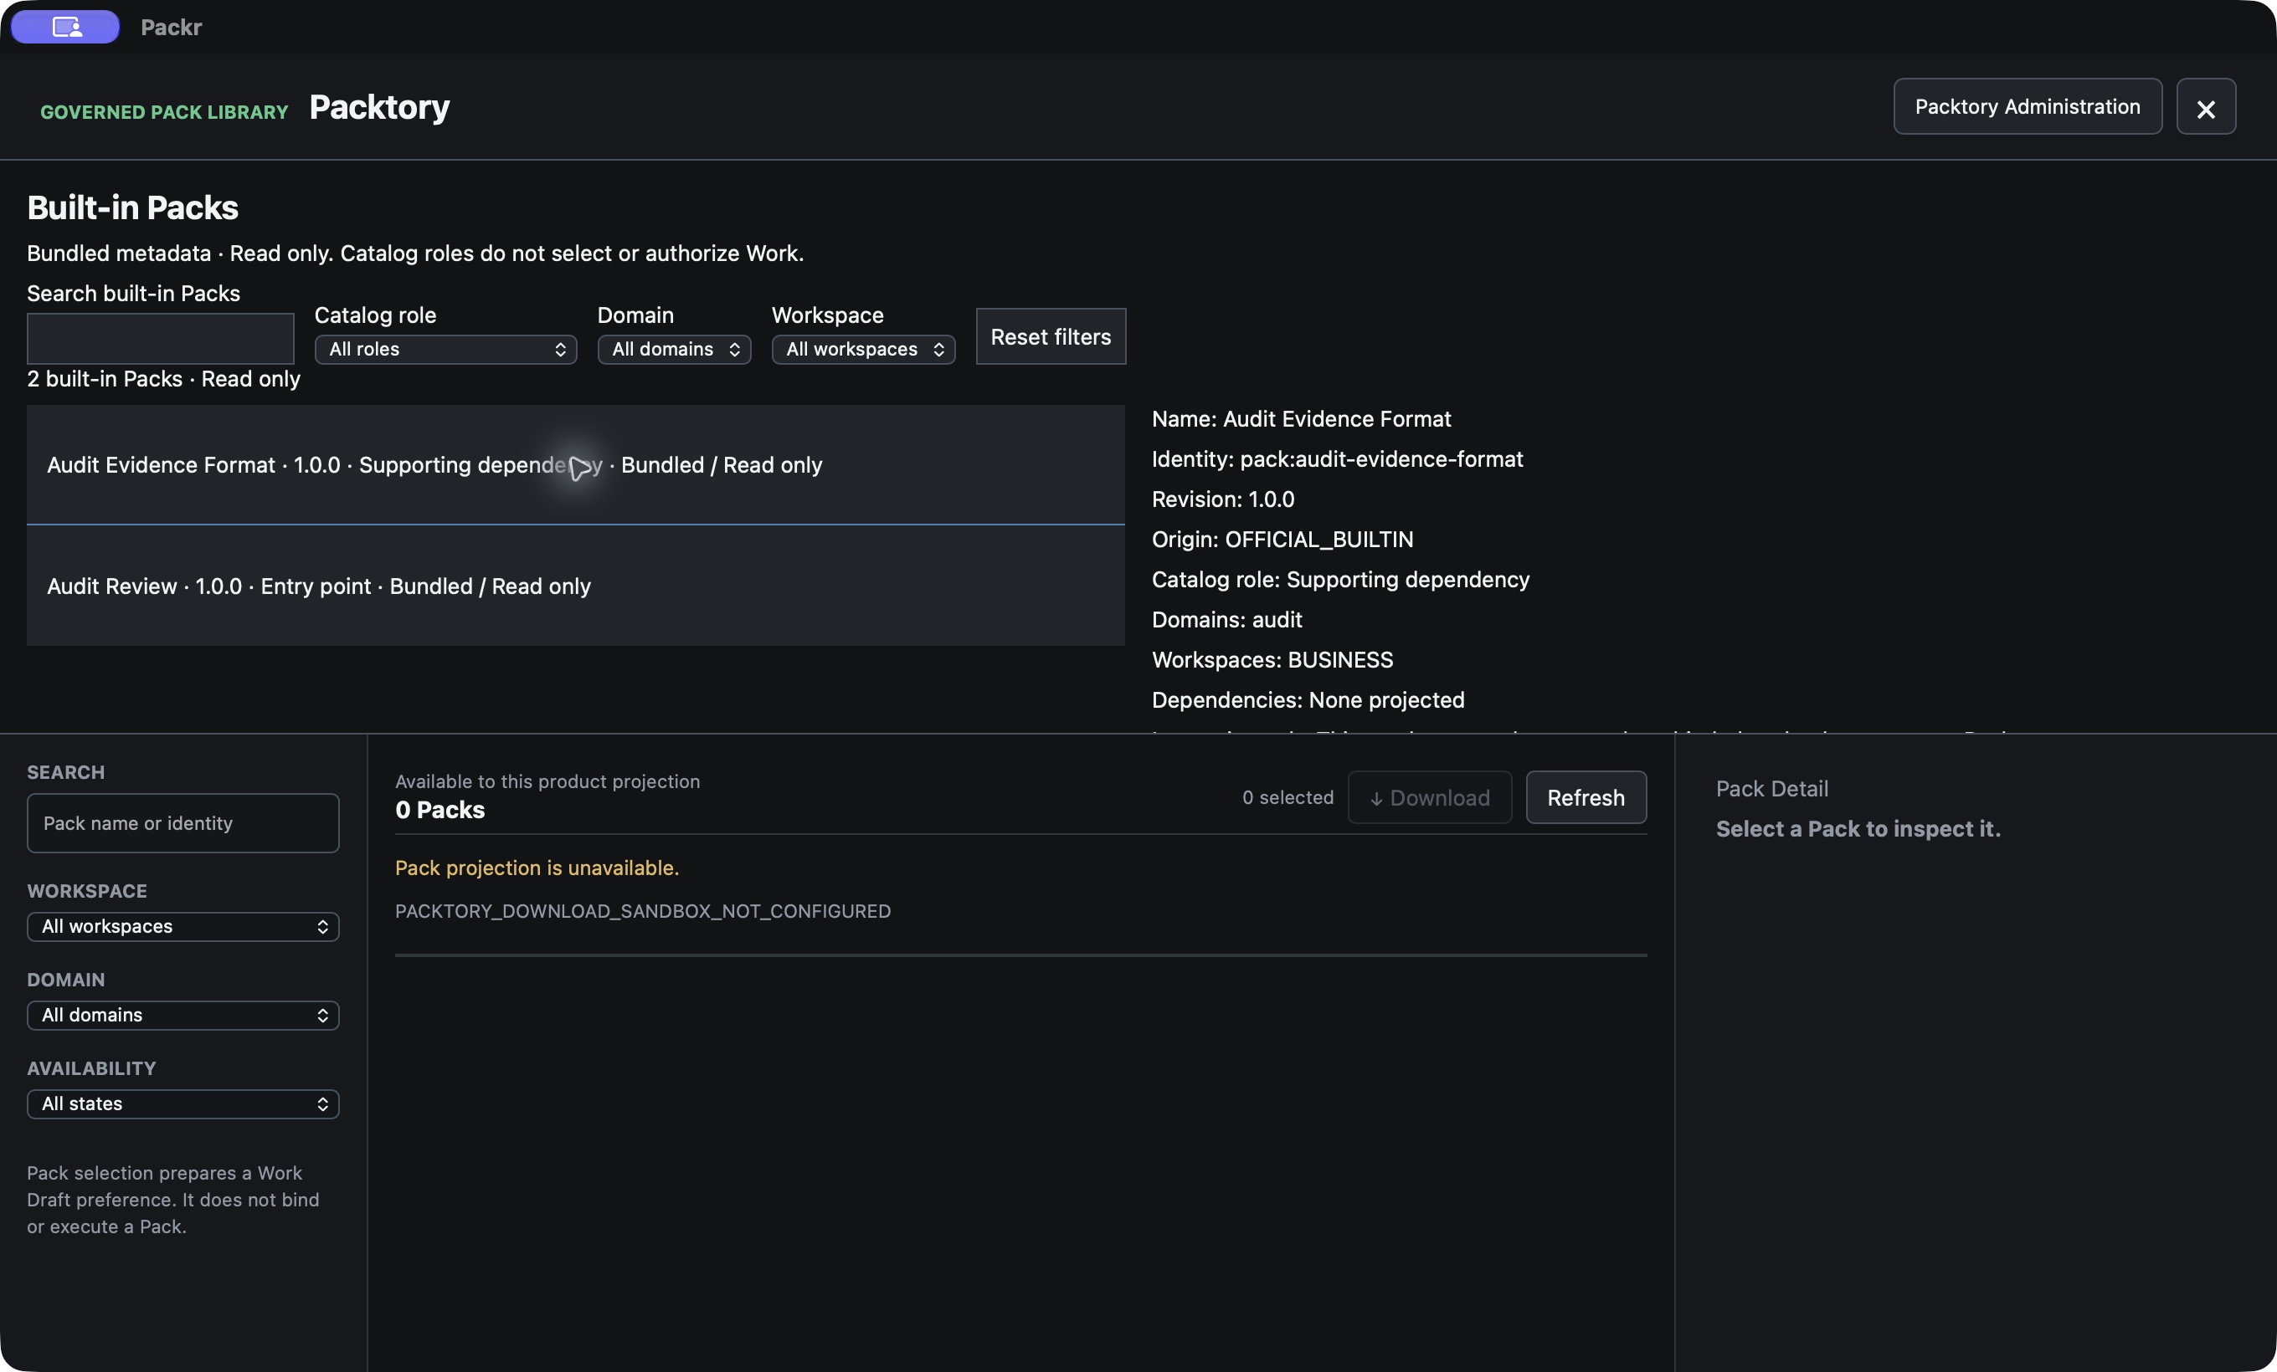
Task: Click PACKTORY_DOWNLOAD_SANDBOX_NOT_CONFIGURED error code
Action: [x=642, y=911]
